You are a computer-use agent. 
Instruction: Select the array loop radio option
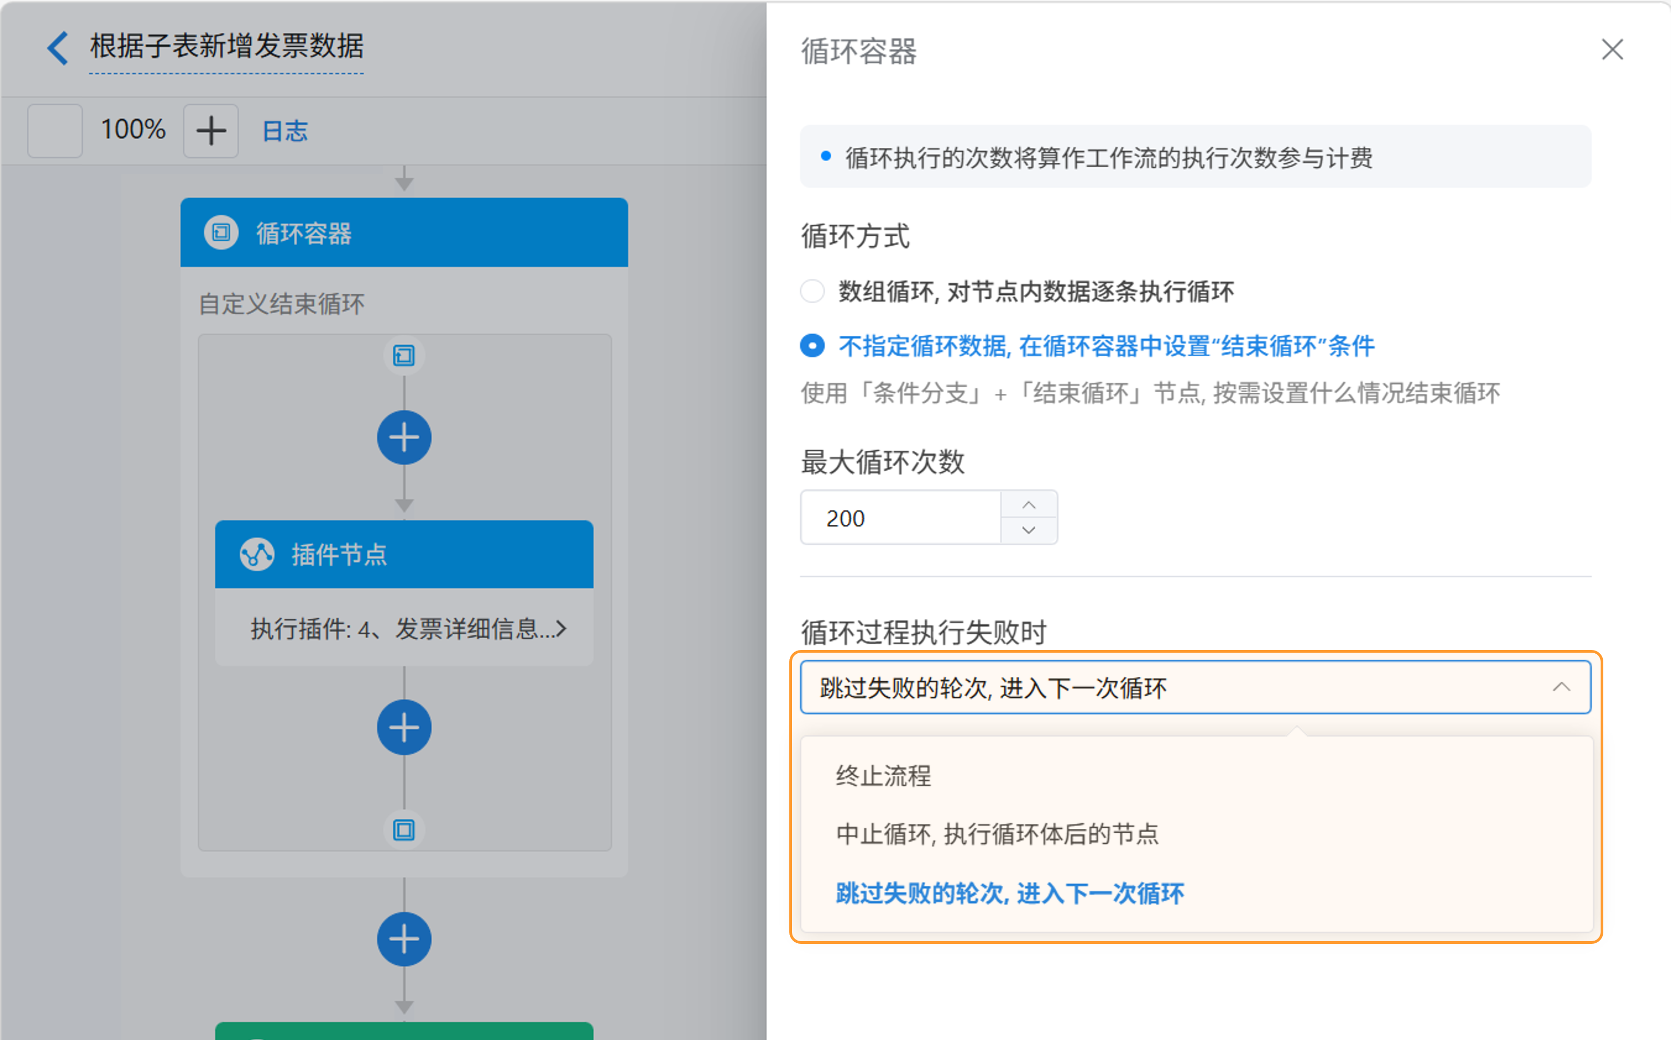point(812,291)
